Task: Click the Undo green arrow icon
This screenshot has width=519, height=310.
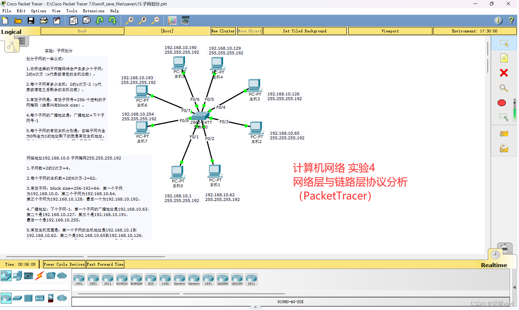Action: pyautogui.click(x=100, y=21)
